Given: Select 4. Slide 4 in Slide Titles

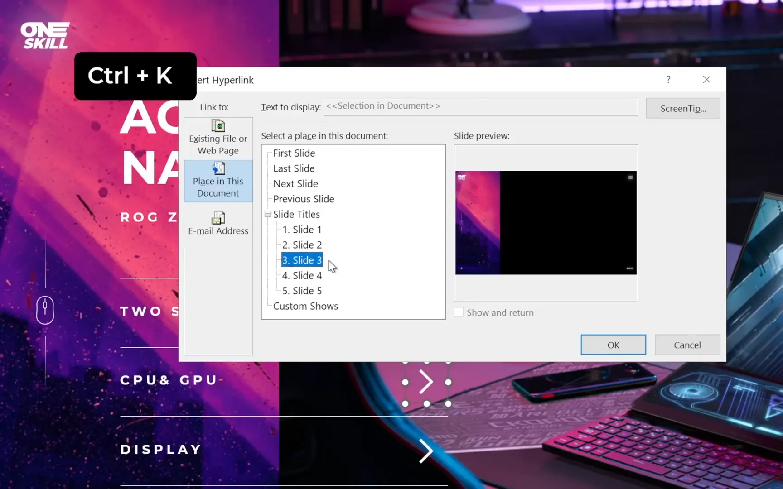Looking at the screenshot, I should (x=302, y=275).
